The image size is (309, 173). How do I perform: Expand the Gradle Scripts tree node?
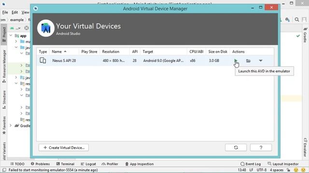11,125
